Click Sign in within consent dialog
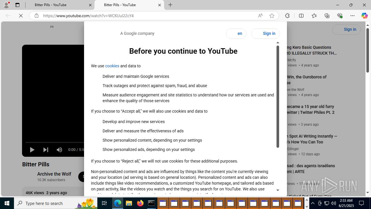 [x=265, y=34]
